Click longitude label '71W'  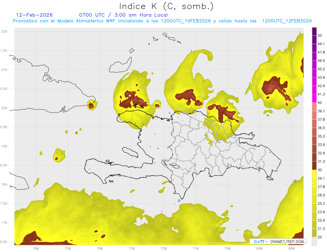195,248
